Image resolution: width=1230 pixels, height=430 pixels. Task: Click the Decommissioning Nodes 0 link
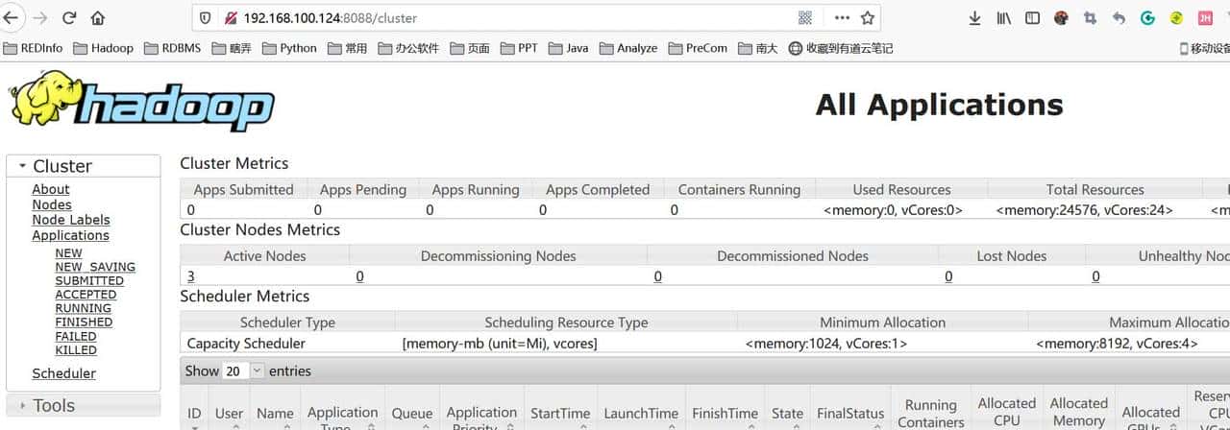pos(359,276)
